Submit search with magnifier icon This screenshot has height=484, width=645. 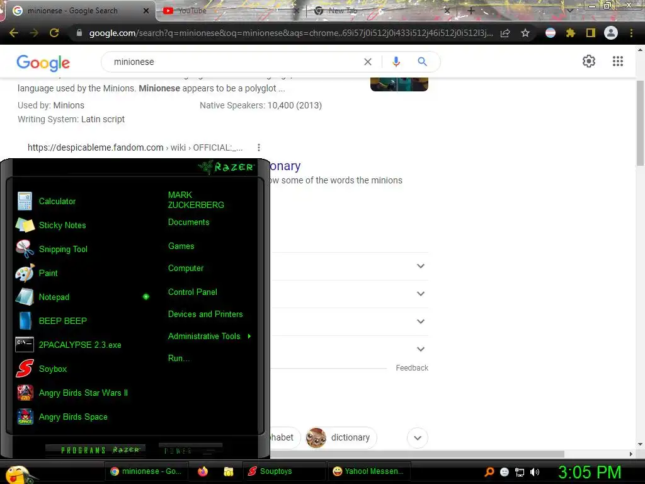pyautogui.click(x=422, y=62)
